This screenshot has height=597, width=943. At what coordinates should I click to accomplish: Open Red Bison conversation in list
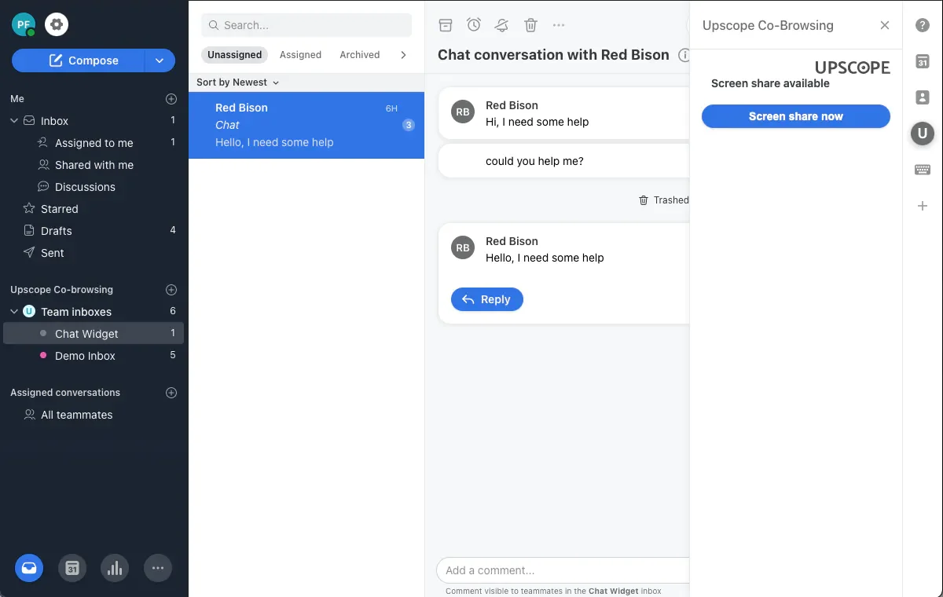click(306, 125)
